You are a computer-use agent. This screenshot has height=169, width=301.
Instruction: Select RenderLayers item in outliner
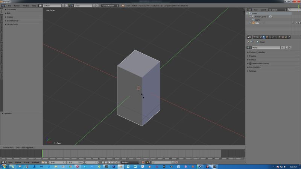[260, 17]
